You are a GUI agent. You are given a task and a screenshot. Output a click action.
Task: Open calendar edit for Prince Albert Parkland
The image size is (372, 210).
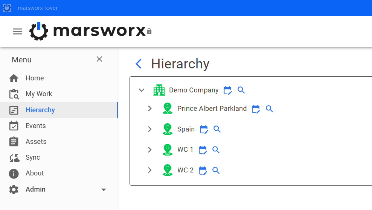[x=256, y=109]
